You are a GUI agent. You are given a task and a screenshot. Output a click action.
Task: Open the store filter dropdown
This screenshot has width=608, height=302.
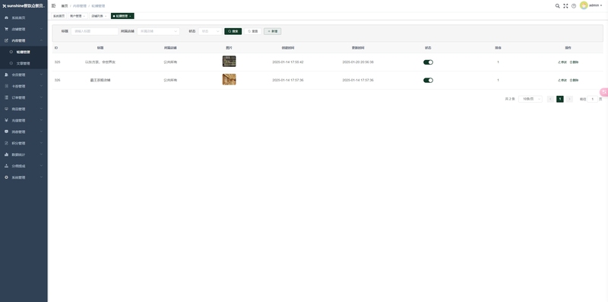pyautogui.click(x=158, y=31)
